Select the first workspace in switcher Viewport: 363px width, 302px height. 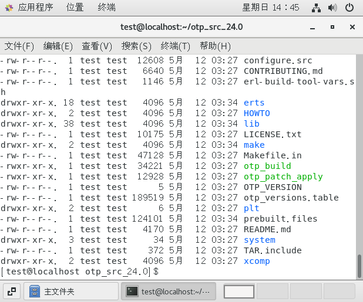pos(239,291)
